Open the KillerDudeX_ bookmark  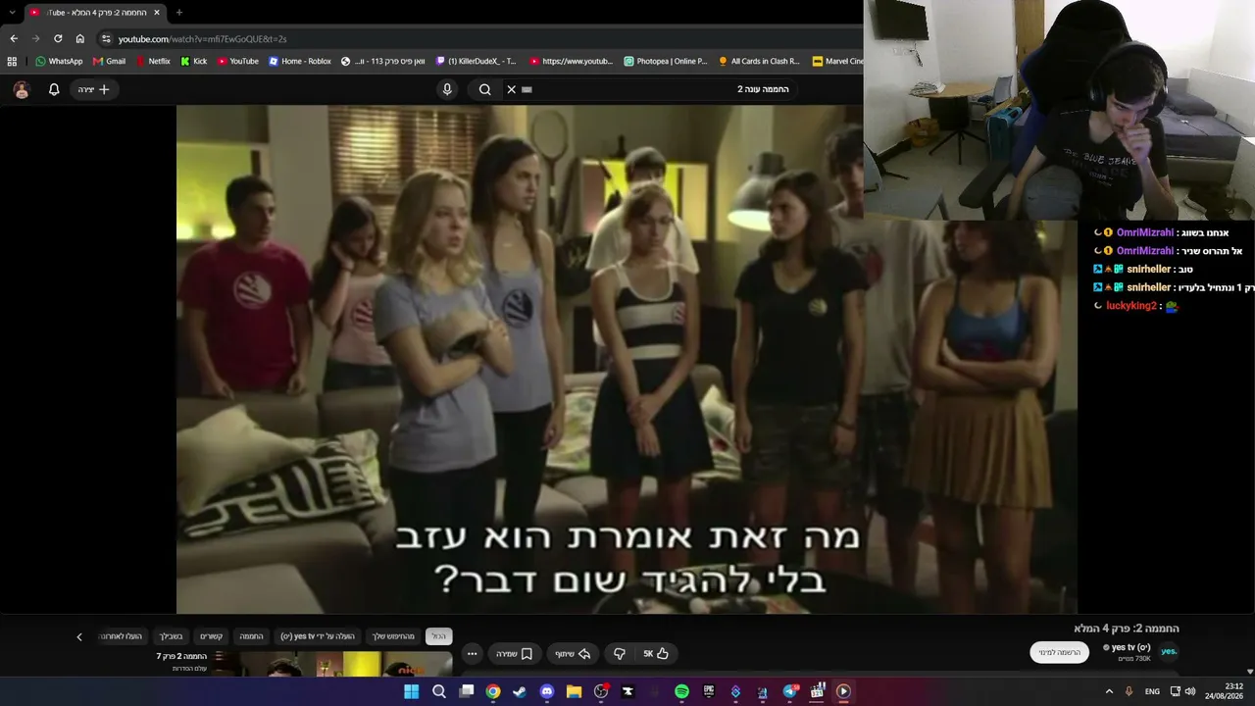click(x=476, y=61)
